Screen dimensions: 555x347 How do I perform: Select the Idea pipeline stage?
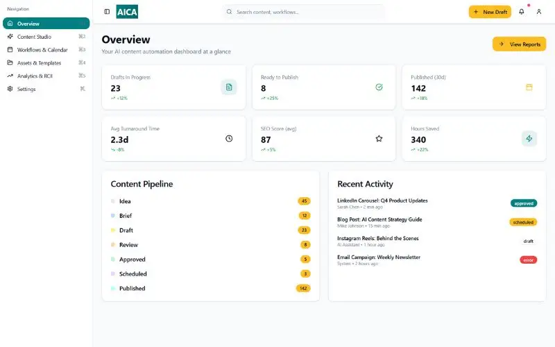211,201
